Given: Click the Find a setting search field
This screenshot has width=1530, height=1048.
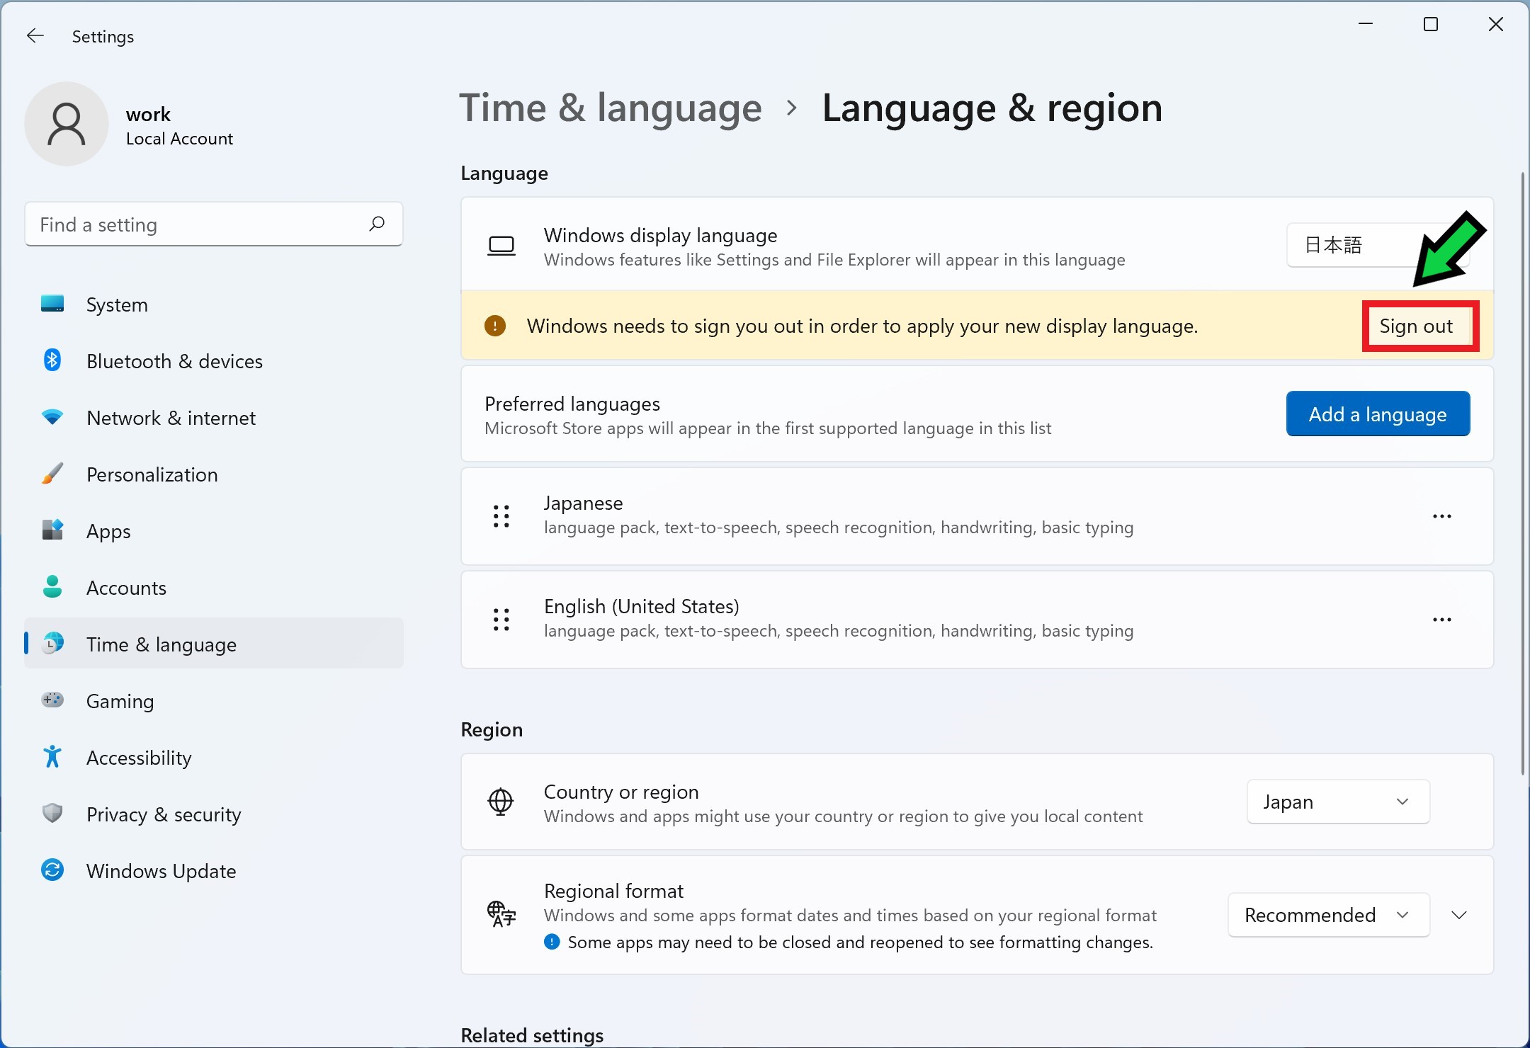Looking at the screenshot, I should point(214,224).
